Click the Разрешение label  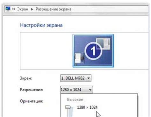(32, 90)
